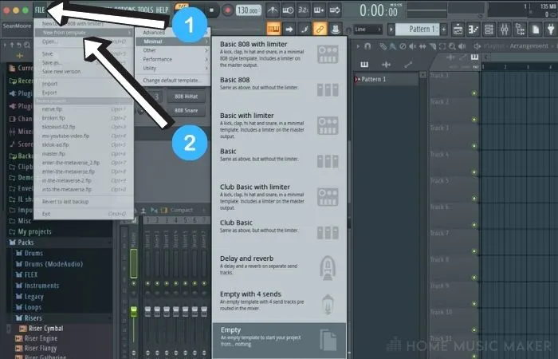This screenshot has width=558, height=359.
Task: Mute Track 6 with its green dot
Action: point(474,225)
